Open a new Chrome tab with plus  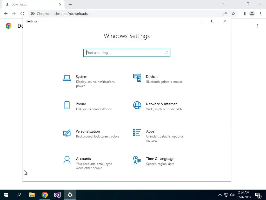coord(70,4)
